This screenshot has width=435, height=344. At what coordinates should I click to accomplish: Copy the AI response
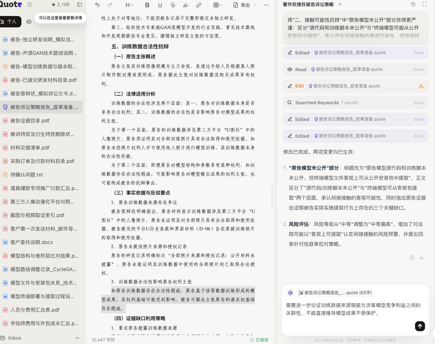point(412,258)
